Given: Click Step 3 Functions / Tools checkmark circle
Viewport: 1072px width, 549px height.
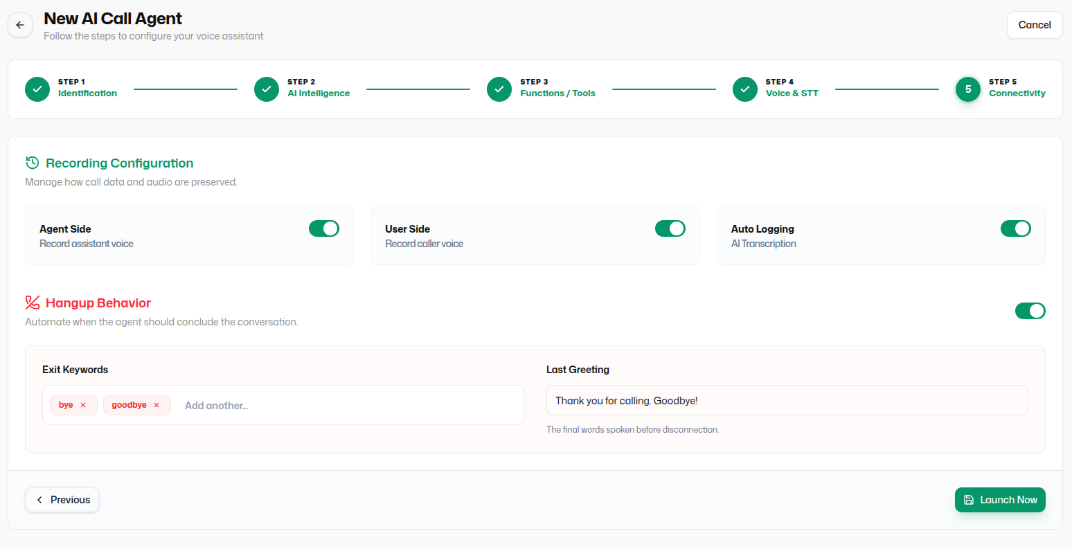Looking at the screenshot, I should (x=499, y=89).
